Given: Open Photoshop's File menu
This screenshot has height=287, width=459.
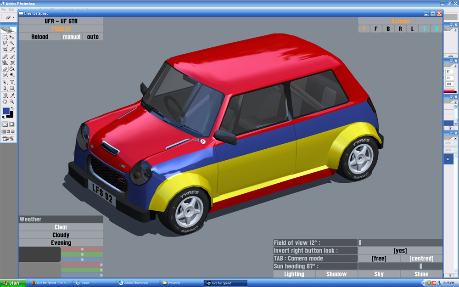Looking at the screenshot, I should pyautogui.click(x=4, y=10).
